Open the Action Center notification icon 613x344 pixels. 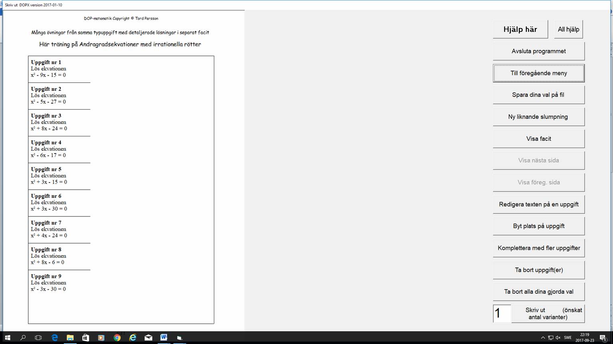point(603,338)
